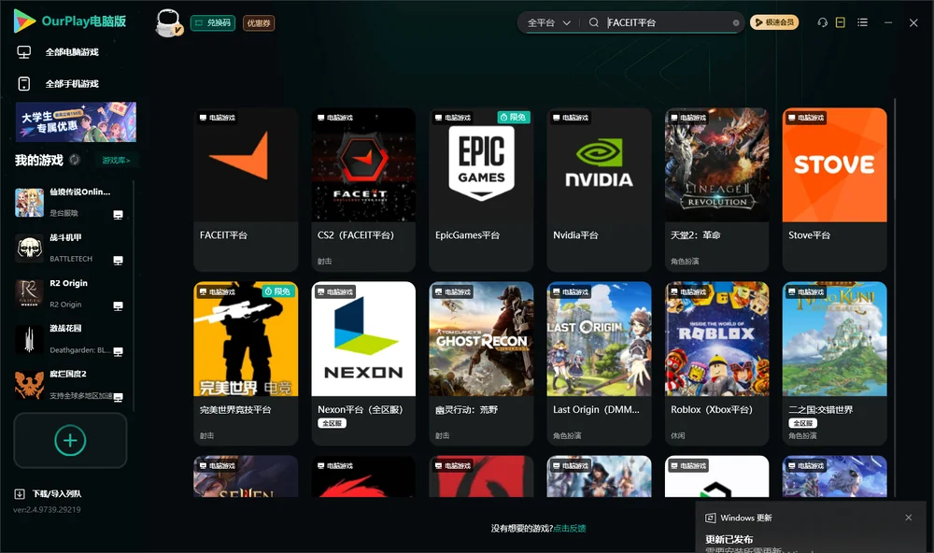
Task: Click 射击 genre under CS2 card
Action: tap(325, 261)
